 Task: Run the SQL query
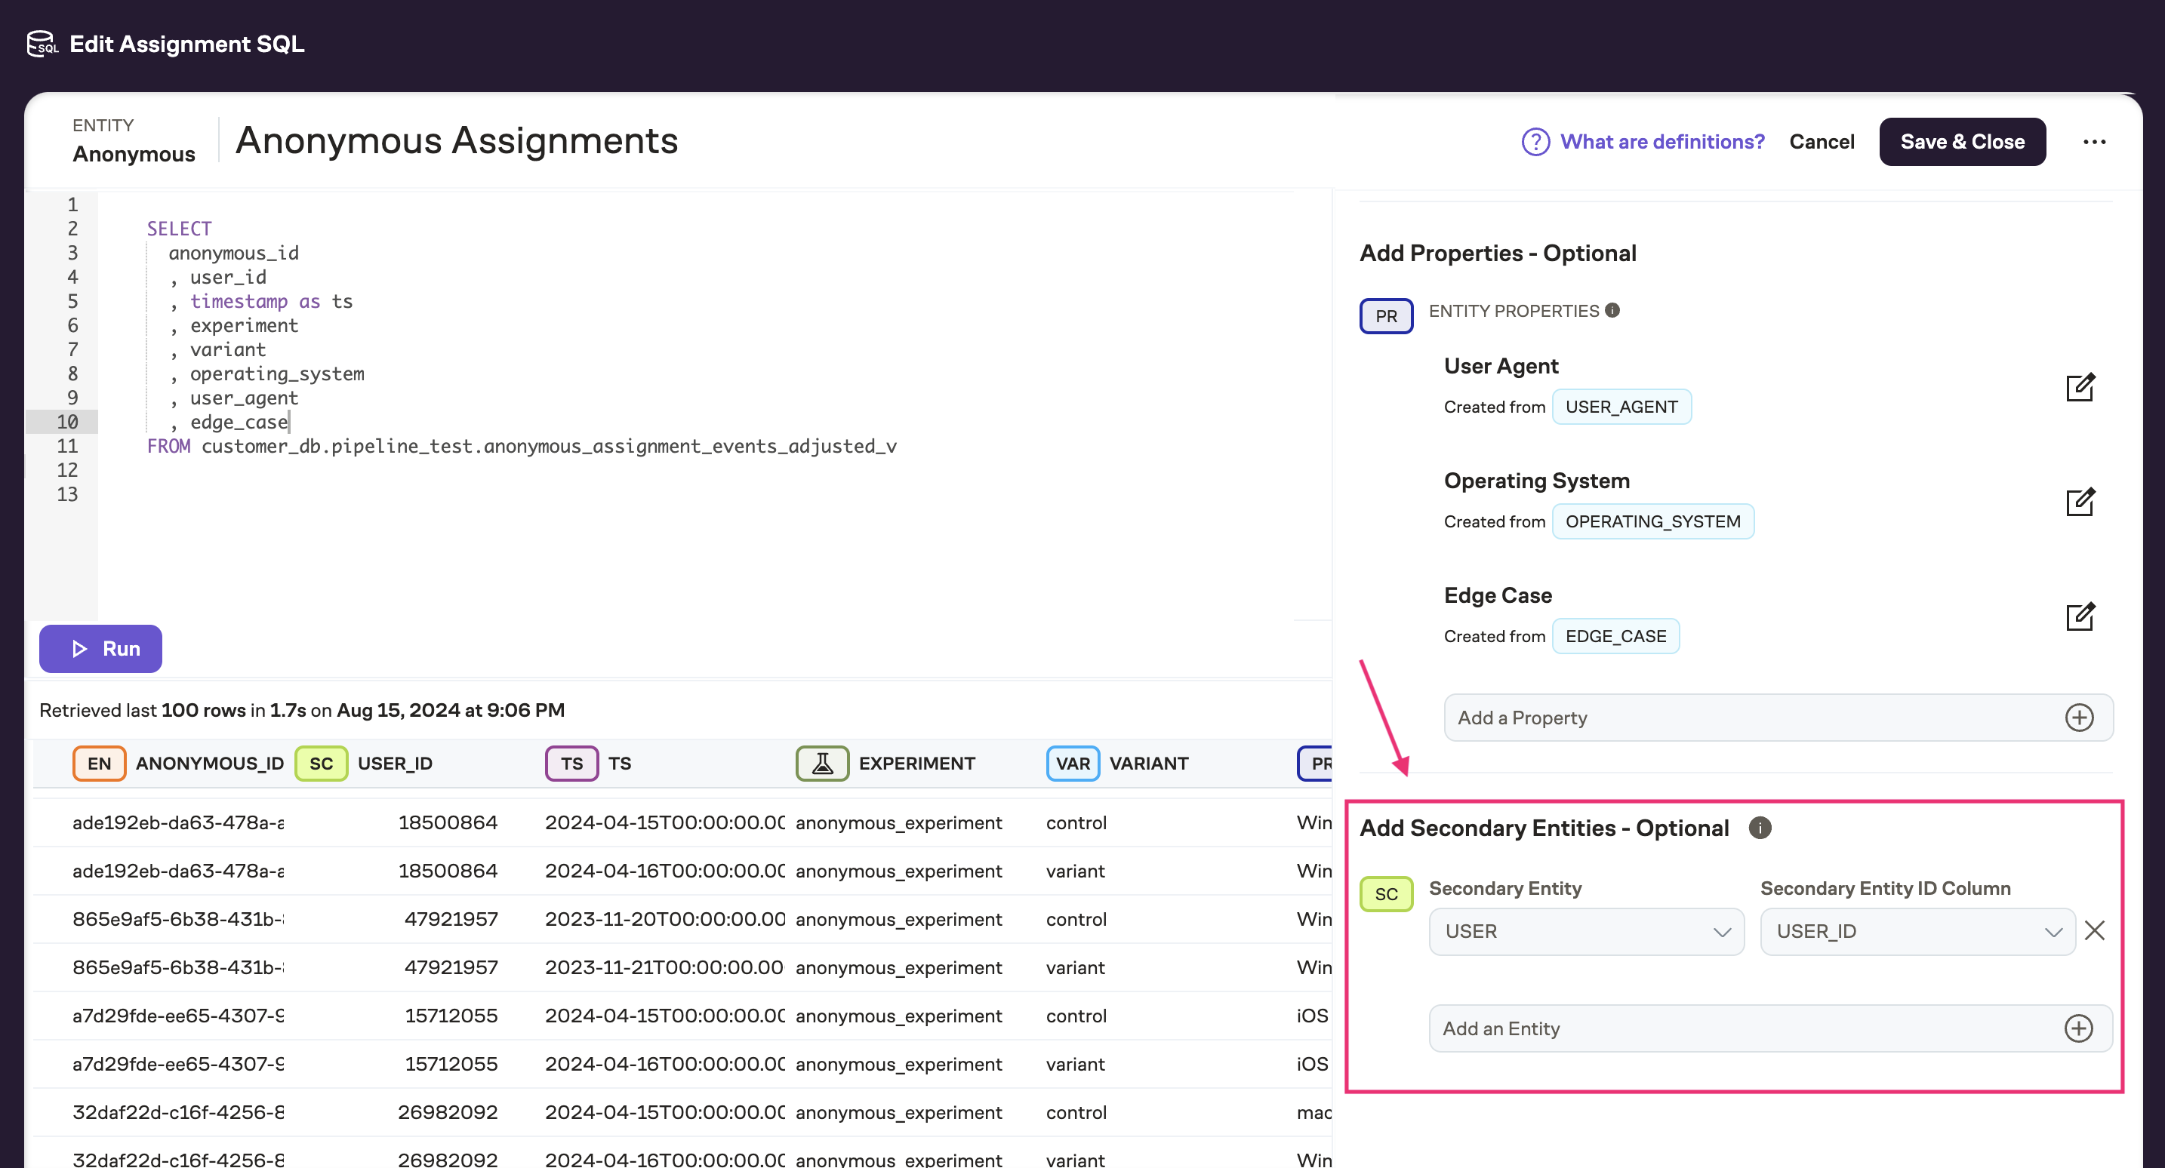(x=101, y=649)
